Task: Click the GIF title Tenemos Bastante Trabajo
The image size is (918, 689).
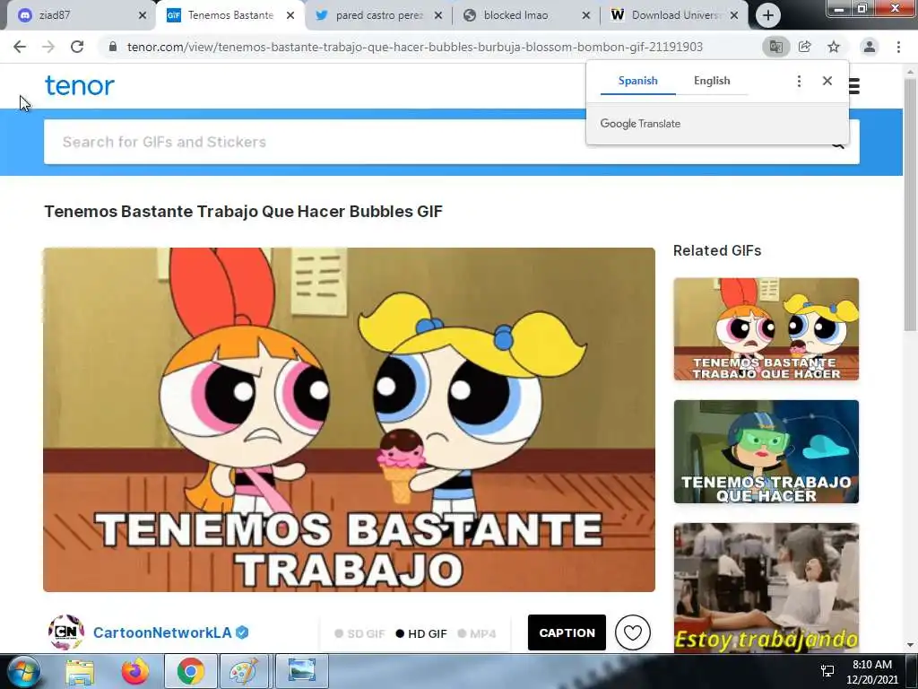Action: pos(243,212)
